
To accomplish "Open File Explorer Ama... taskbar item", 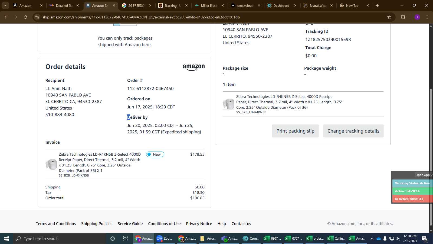I will (x=208, y=239).
